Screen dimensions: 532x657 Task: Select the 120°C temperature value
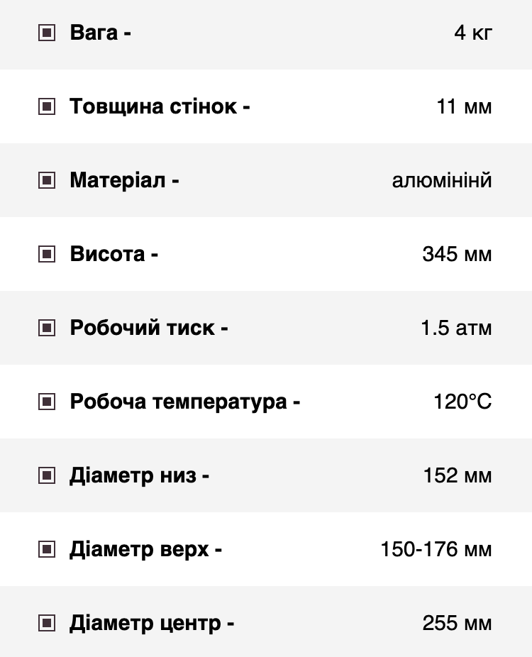(x=462, y=402)
